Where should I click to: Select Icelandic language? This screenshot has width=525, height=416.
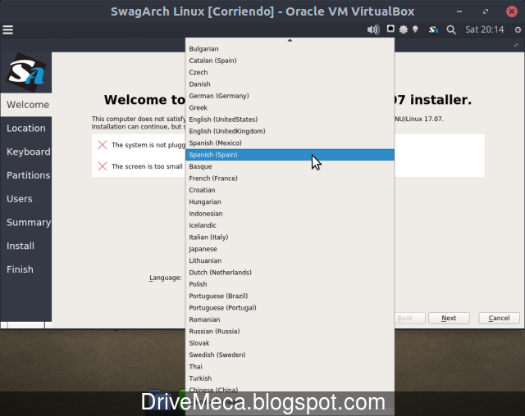290,225
